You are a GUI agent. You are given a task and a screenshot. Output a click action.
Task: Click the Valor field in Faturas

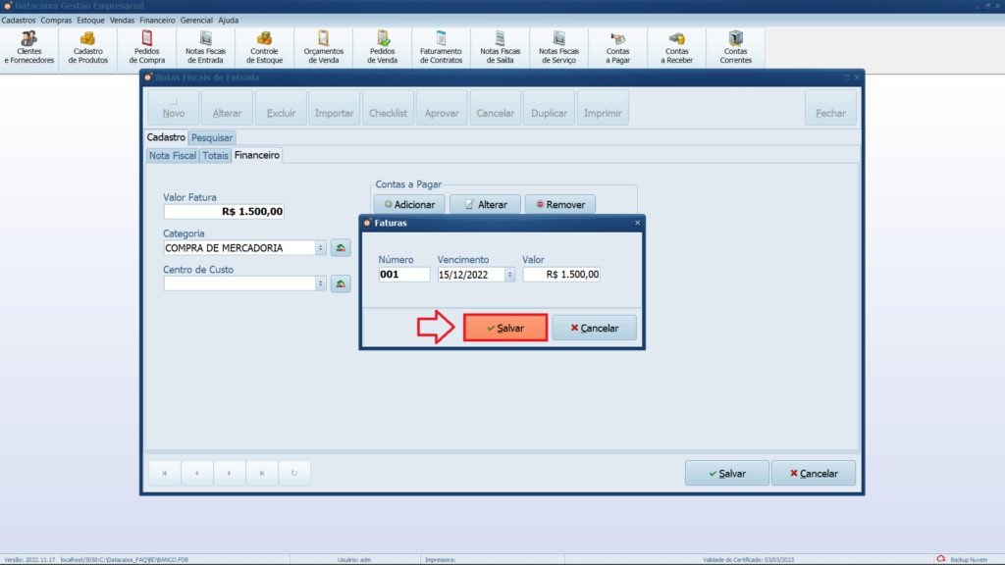pyautogui.click(x=561, y=275)
